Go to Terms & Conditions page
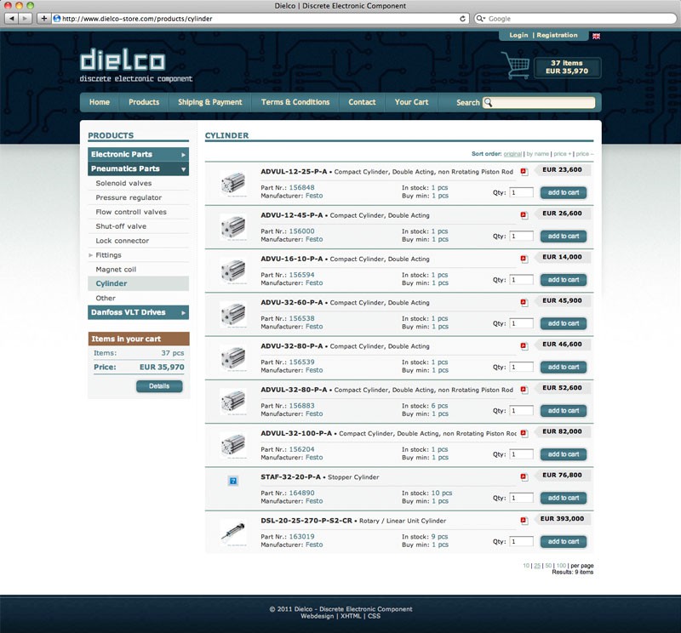 [x=295, y=102]
